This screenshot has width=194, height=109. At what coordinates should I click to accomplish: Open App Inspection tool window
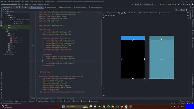coord(94,101)
